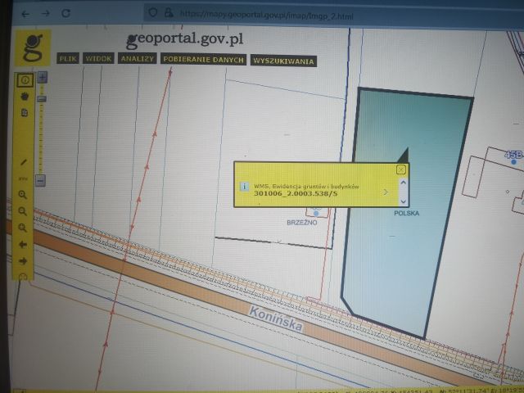The height and width of the screenshot is (393, 524).
Task: Select the zoom out magnifier tool
Action: click(x=23, y=211)
